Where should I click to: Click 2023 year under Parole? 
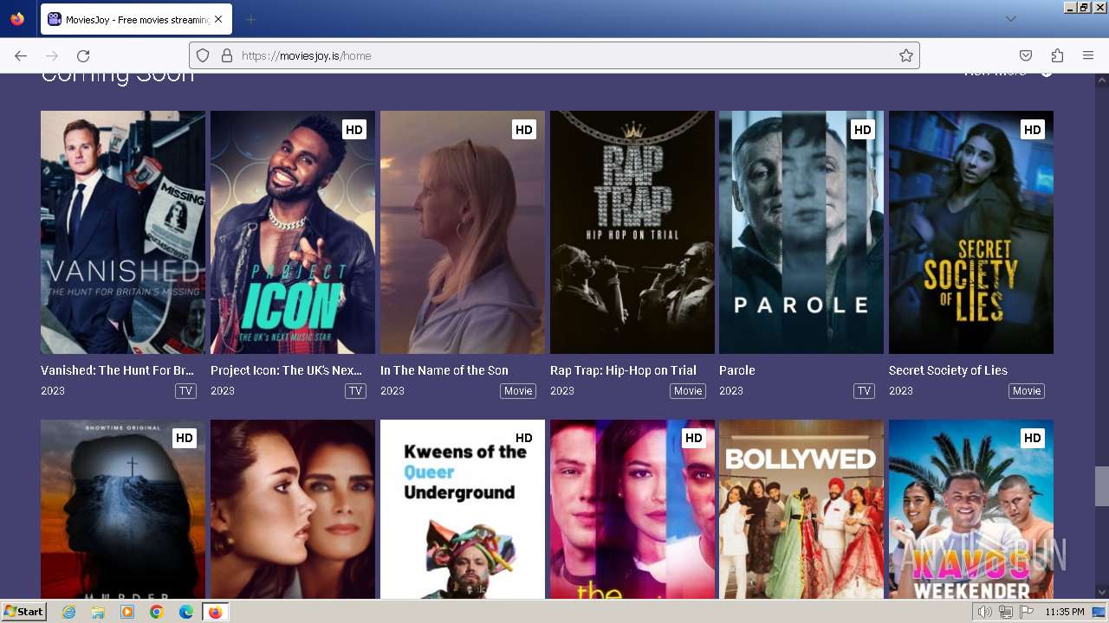point(731,391)
